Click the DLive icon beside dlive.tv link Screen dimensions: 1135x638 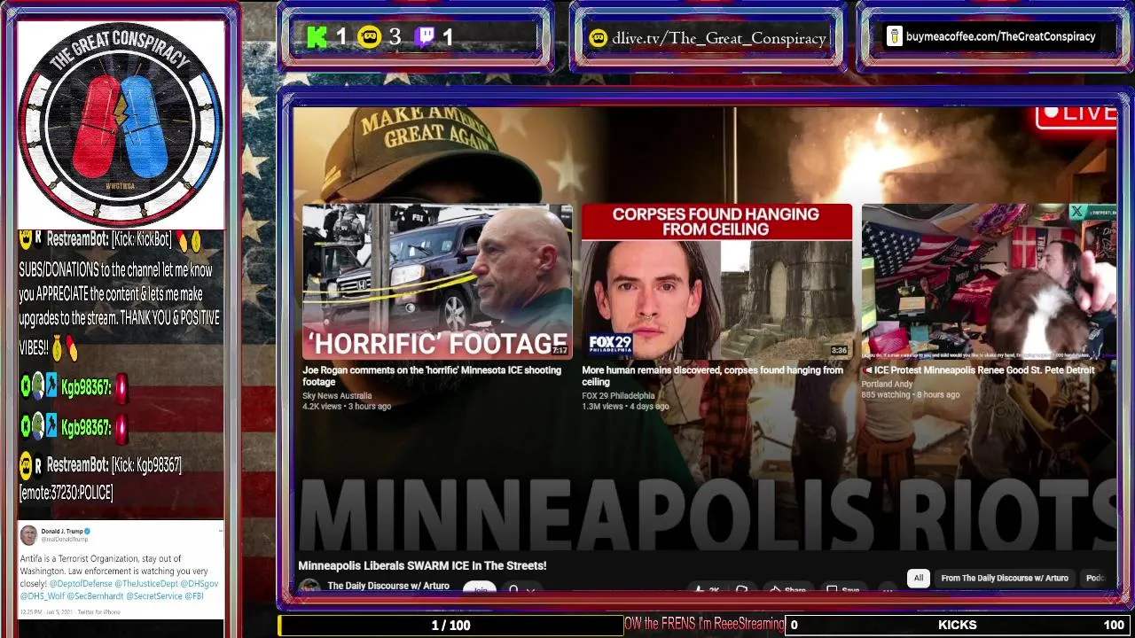(599, 38)
